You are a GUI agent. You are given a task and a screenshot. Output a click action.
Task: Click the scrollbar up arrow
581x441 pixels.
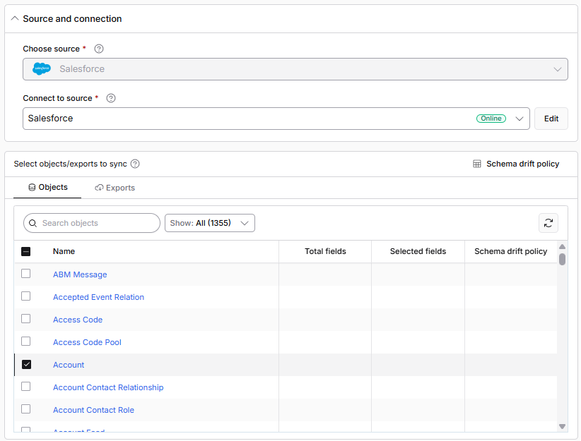pyautogui.click(x=562, y=246)
